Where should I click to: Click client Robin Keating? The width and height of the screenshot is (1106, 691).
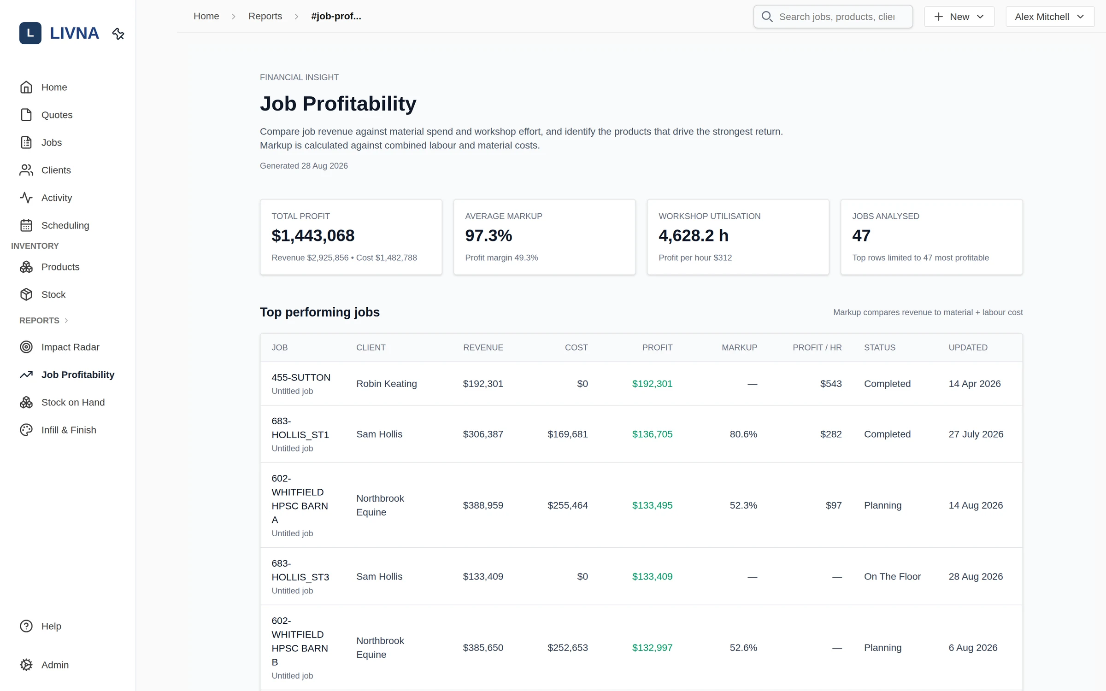pos(386,384)
